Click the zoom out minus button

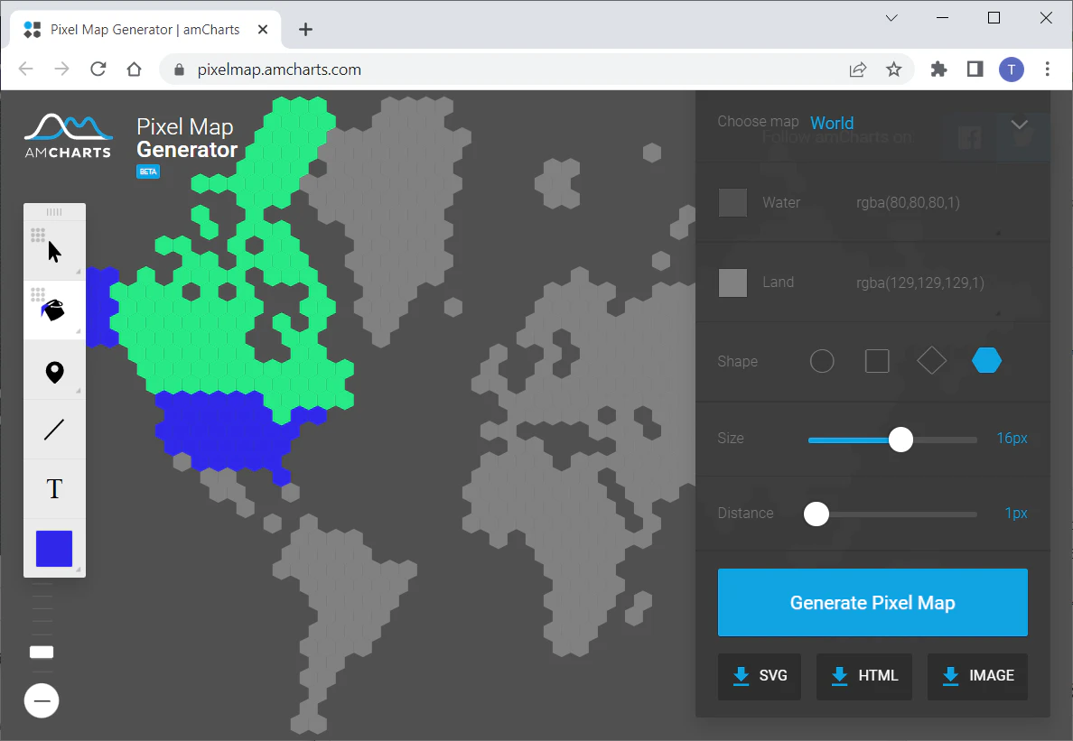[42, 700]
